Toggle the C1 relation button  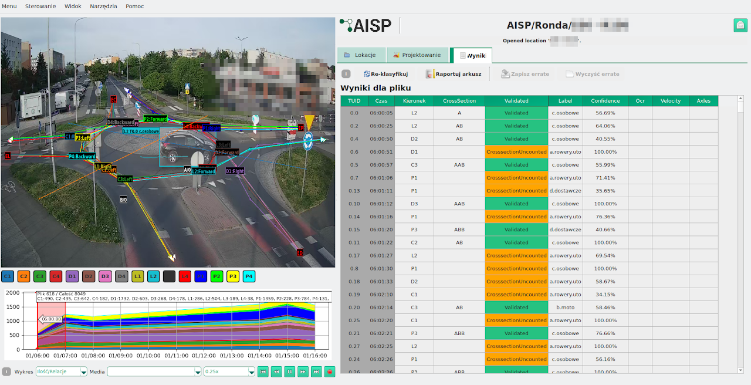coord(8,276)
